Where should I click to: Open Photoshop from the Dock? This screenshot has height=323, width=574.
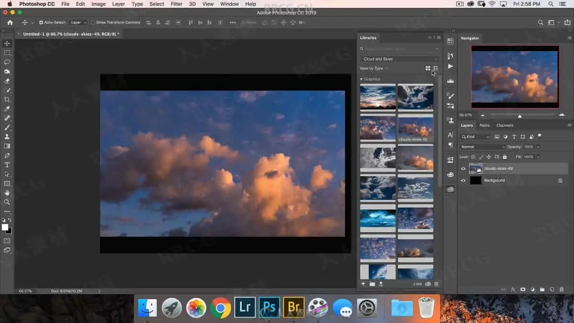coord(269,308)
